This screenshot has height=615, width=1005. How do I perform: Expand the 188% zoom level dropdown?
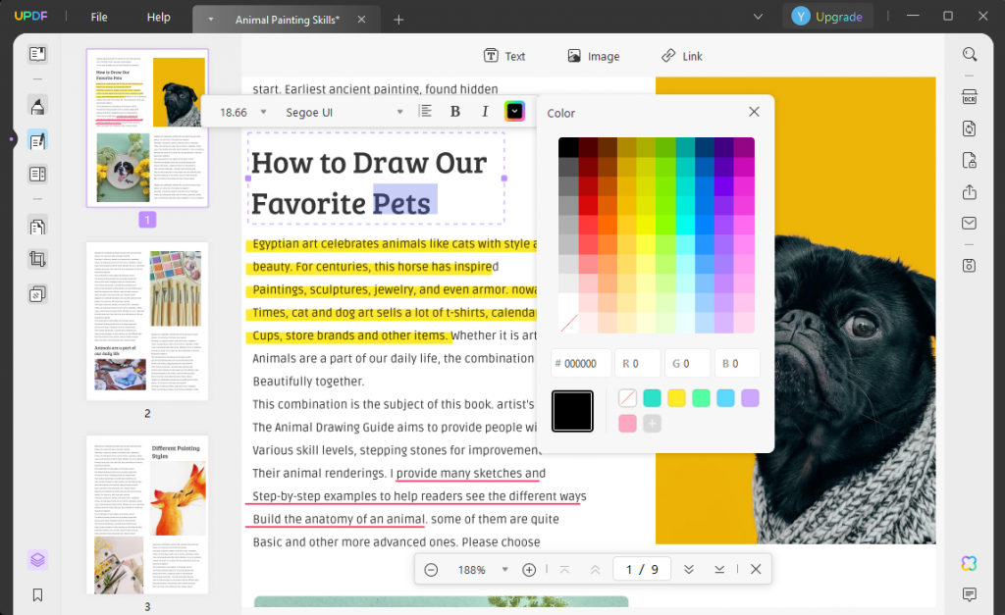[x=504, y=569]
